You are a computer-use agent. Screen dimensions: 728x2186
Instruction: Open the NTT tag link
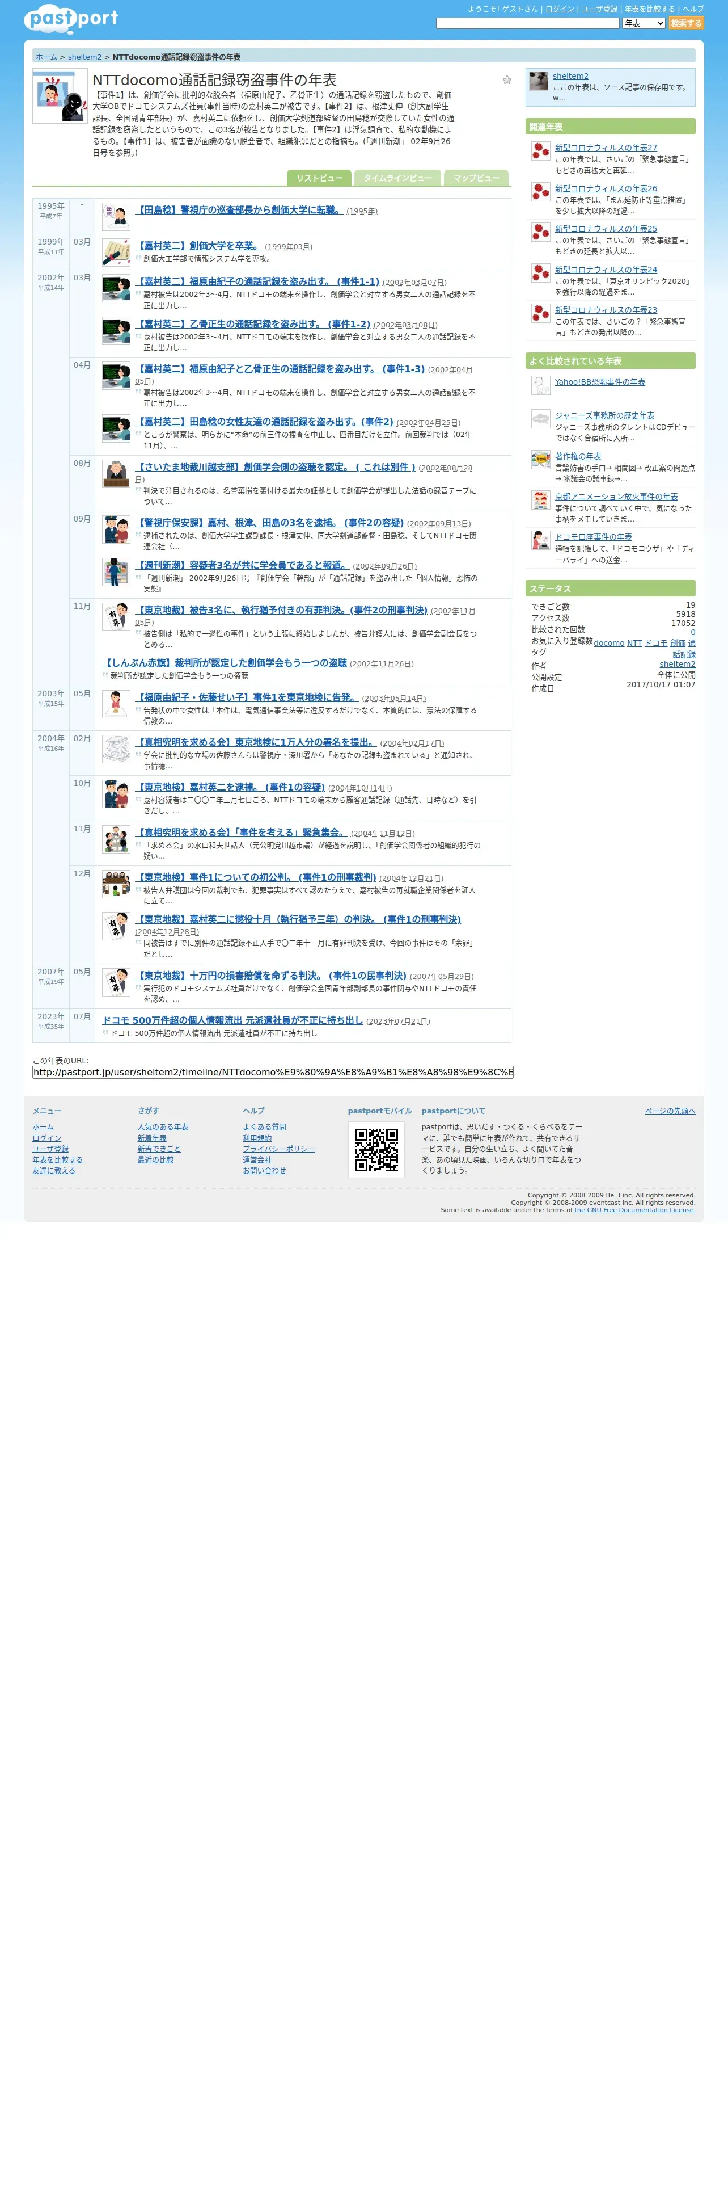pyautogui.click(x=635, y=643)
